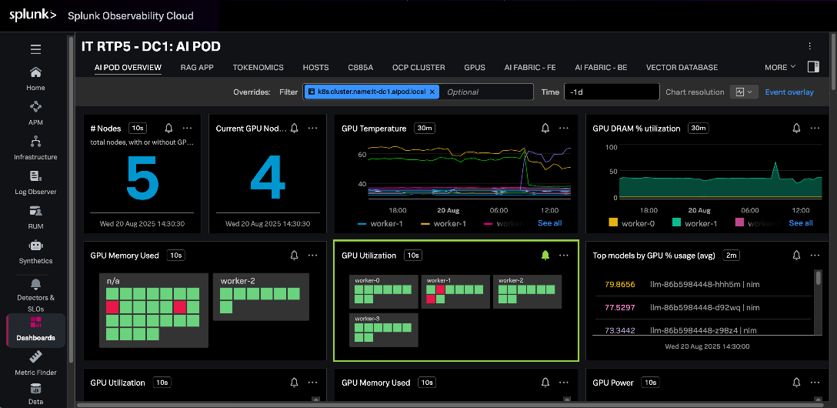This screenshot has width=837, height=408.
Task: Click the green alert bell on GPU Utilization
Action: pyautogui.click(x=545, y=256)
